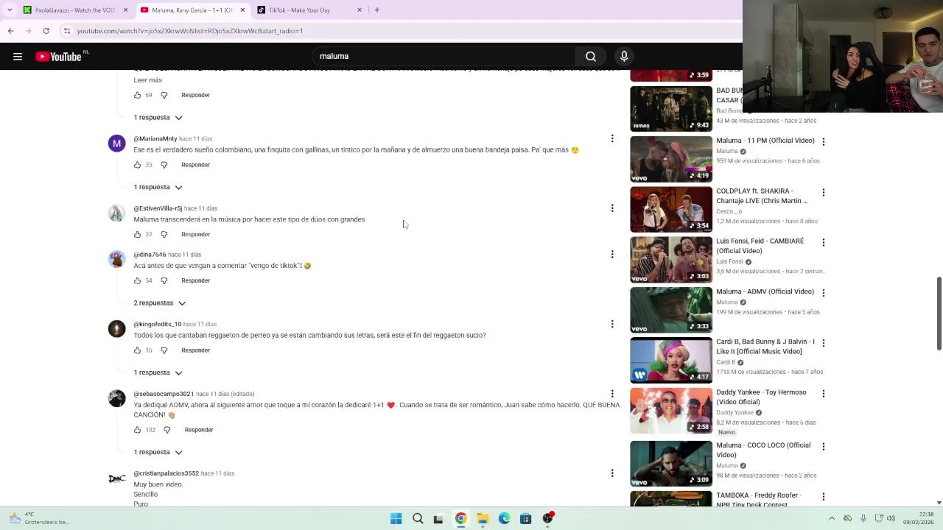Switch to Maluma, Kany García YouTube tab

193,10
